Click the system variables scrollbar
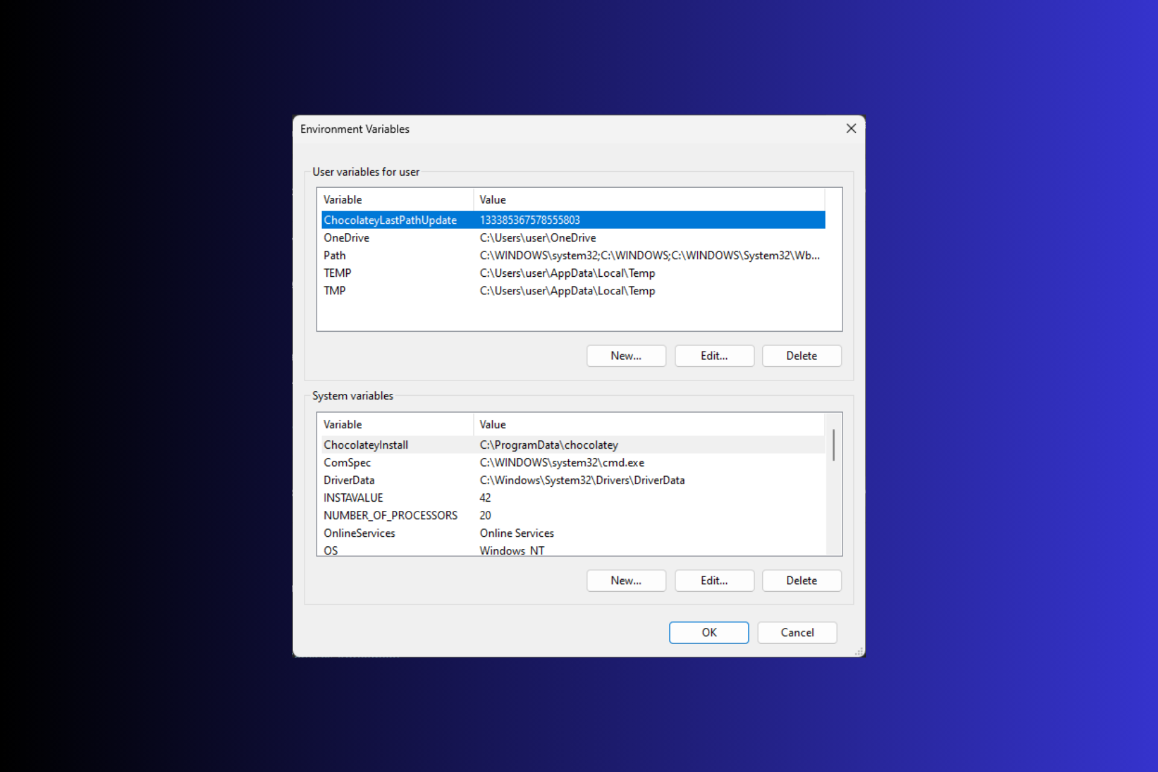 [834, 445]
